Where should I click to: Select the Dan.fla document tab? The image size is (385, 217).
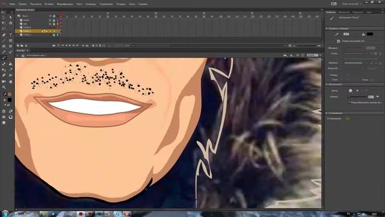(20, 51)
